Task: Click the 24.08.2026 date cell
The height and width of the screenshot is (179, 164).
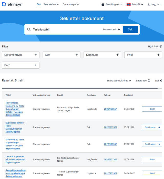Action: click(129, 173)
